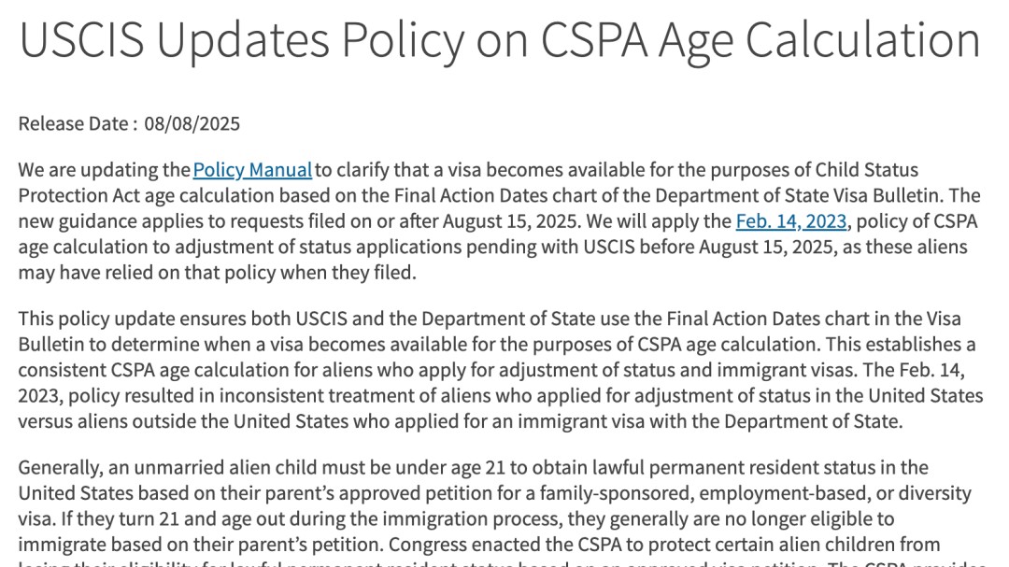Click the paragraph beginning "This policy update ensures"
The image size is (1009, 567).
pyautogui.click(x=495, y=370)
